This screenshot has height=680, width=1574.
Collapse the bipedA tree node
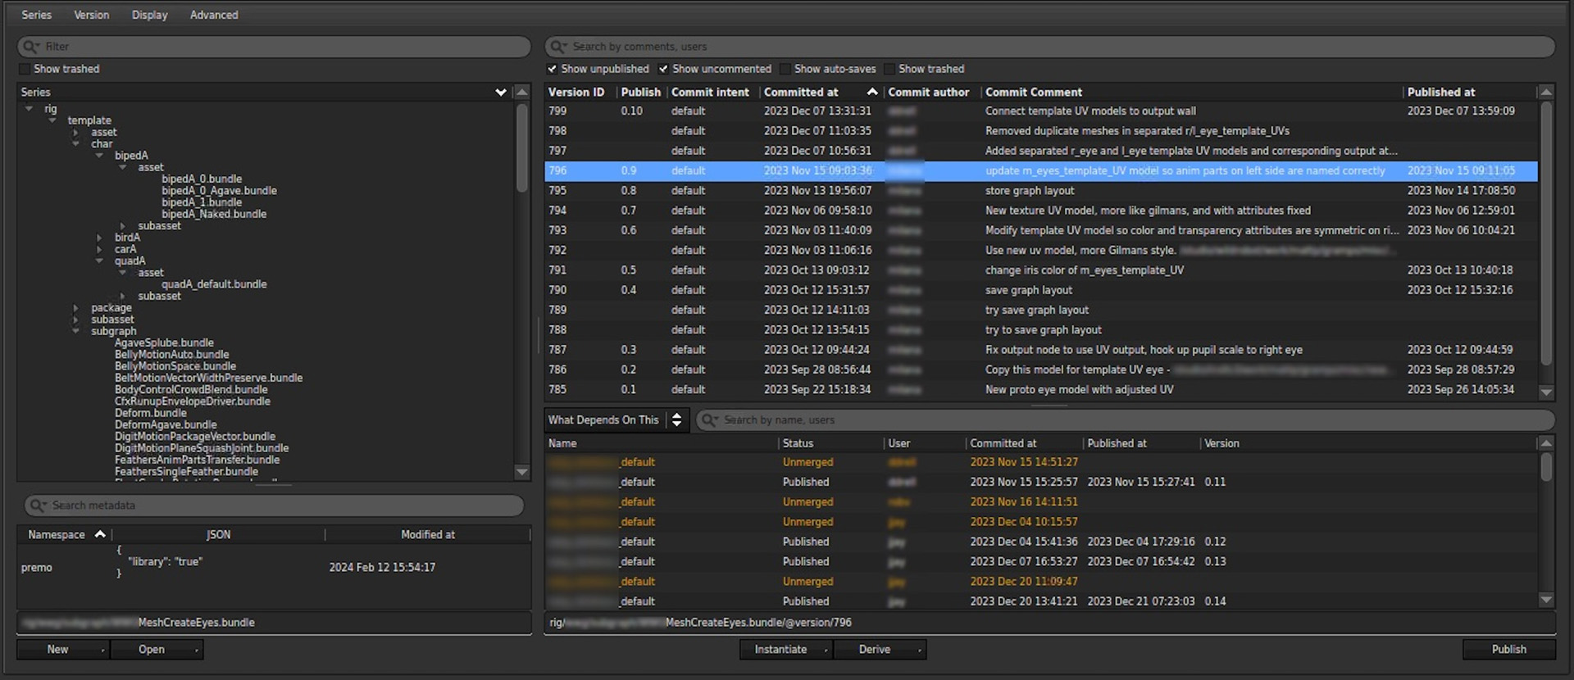(x=99, y=156)
